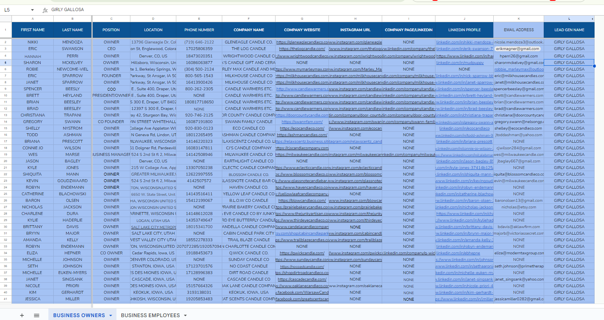
Task: Open the swannfam.com website link
Action: (302, 122)
